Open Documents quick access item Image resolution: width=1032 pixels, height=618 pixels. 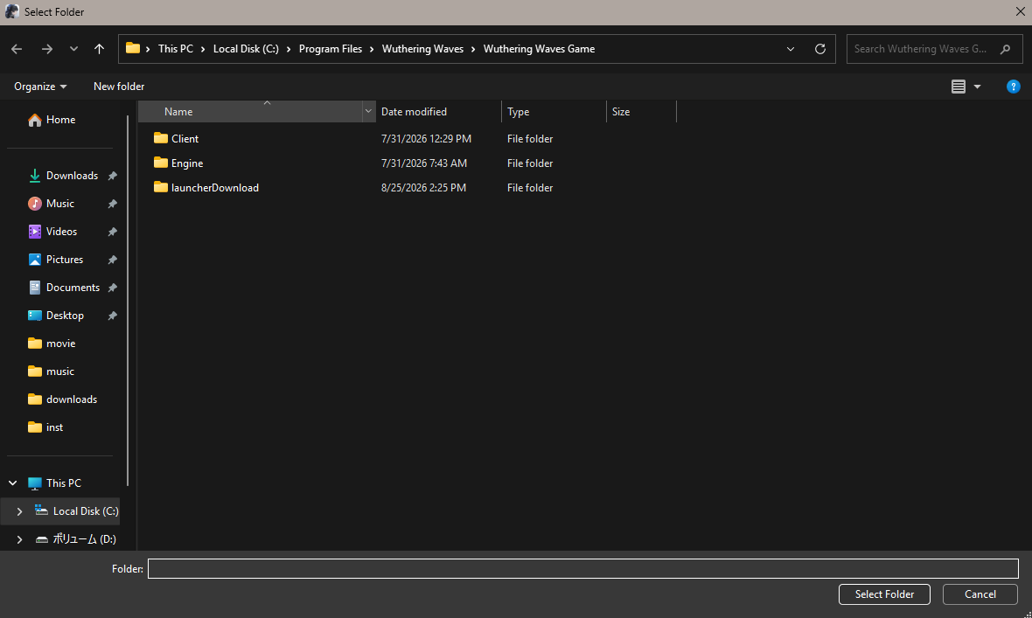pyautogui.click(x=64, y=288)
